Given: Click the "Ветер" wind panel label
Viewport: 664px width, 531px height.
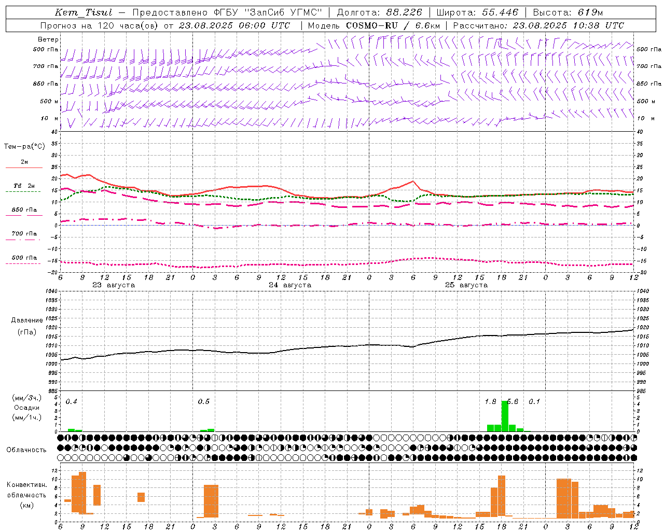Looking at the screenshot, I should click(x=48, y=39).
